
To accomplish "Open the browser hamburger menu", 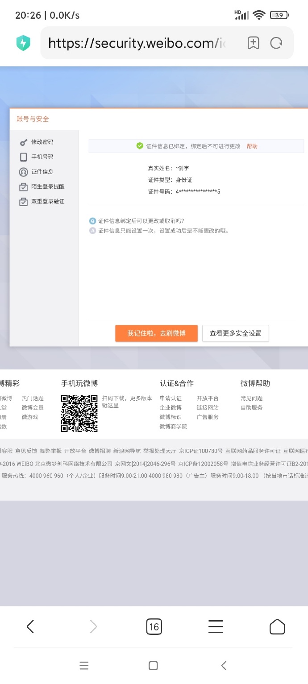I will (x=216, y=626).
